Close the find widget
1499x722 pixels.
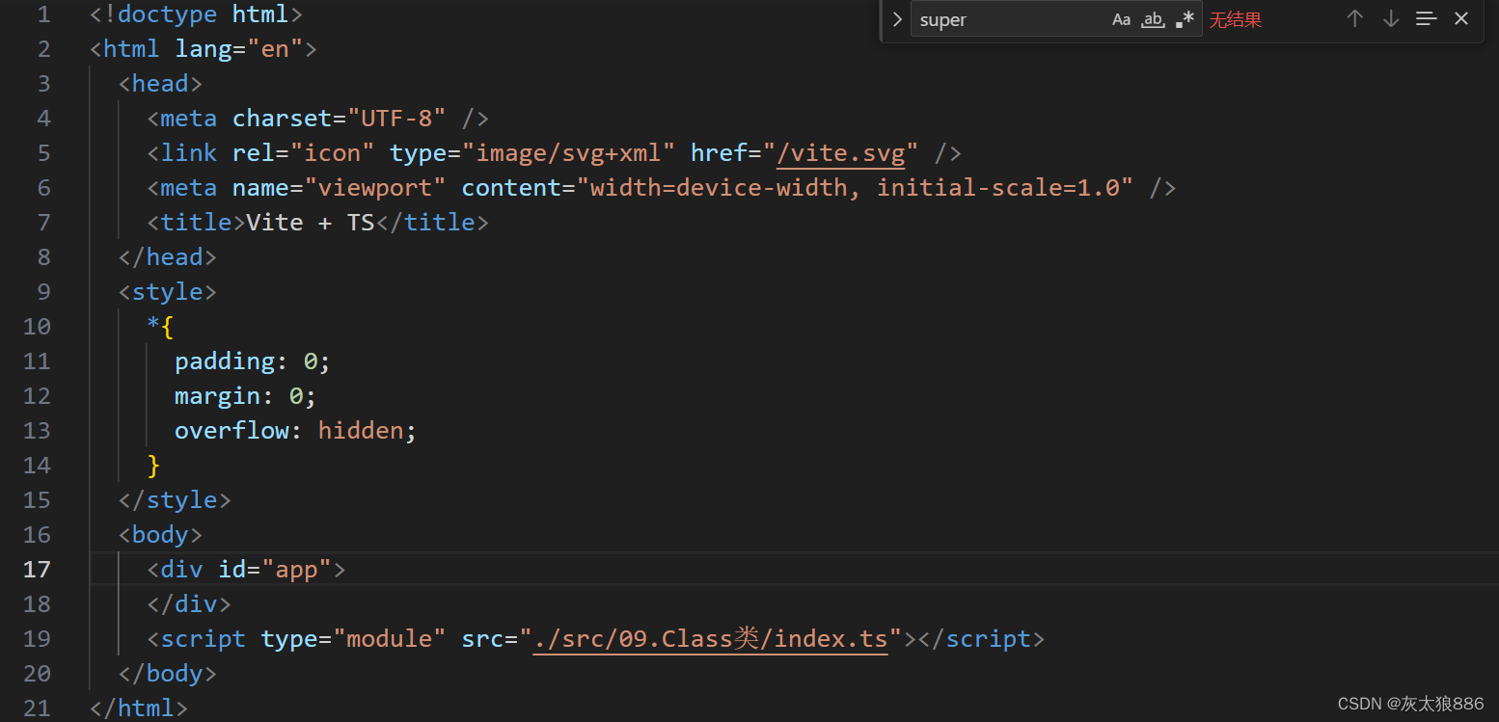coord(1460,18)
